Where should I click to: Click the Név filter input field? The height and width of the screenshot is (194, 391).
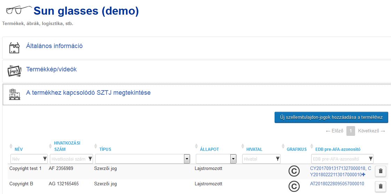[x=29, y=159]
